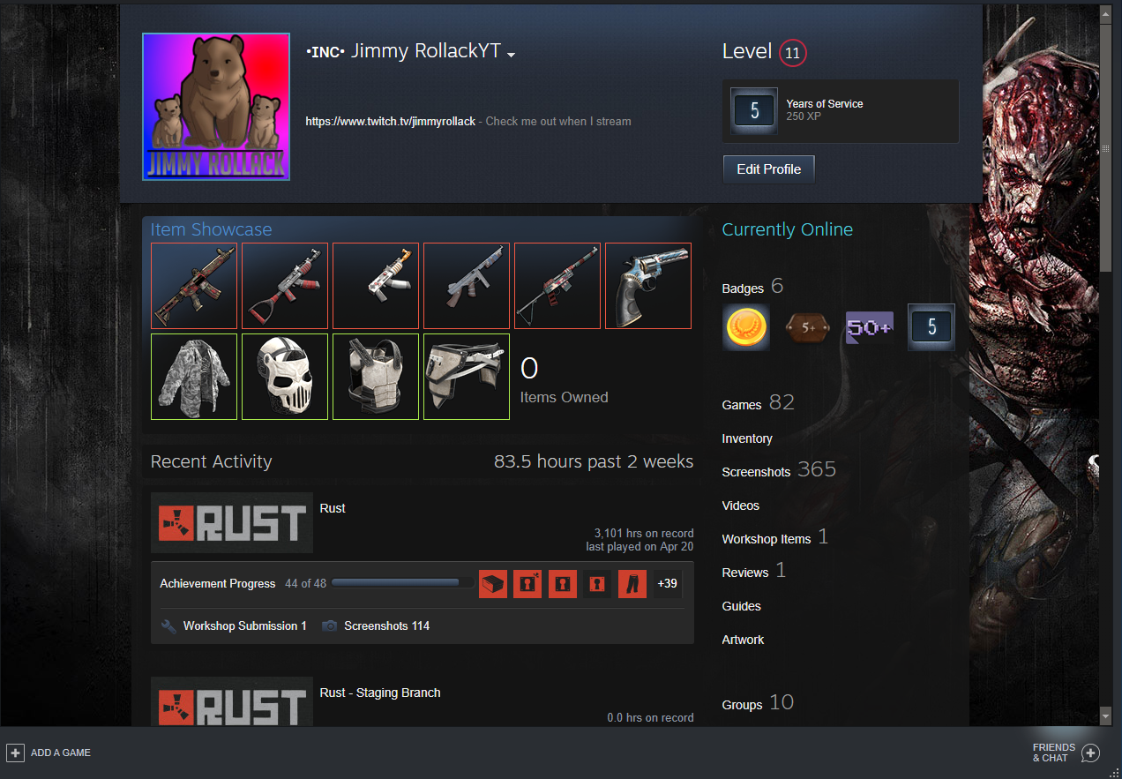Open the Badges 6 section link
The image size is (1122, 779).
tap(752, 287)
